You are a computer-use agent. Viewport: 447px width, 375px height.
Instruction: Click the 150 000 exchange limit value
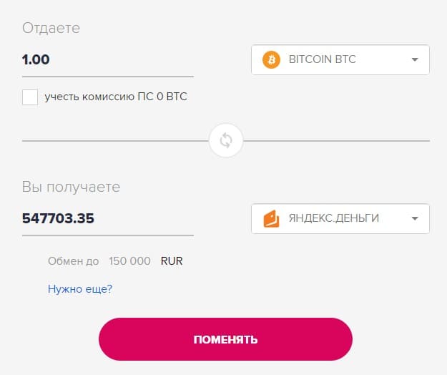tap(129, 261)
